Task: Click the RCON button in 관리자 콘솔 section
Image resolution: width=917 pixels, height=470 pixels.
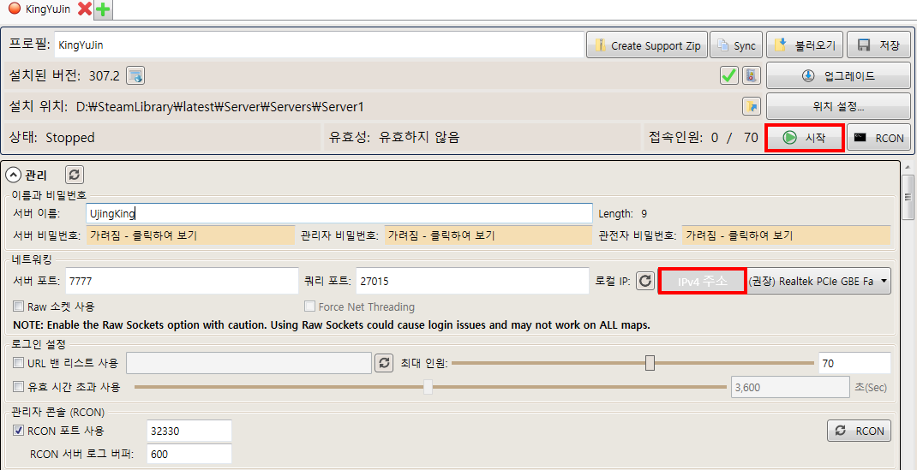Action: [859, 431]
